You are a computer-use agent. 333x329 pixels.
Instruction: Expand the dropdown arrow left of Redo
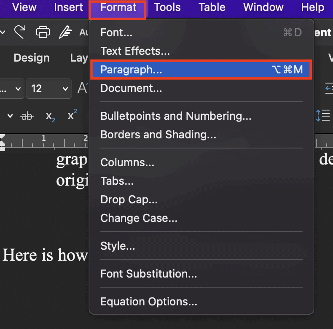3,32
